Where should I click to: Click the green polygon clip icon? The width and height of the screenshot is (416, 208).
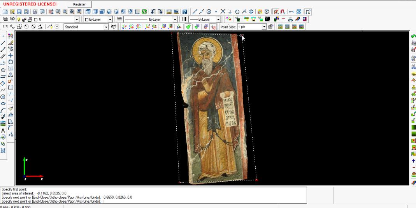click(x=188, y=26)
